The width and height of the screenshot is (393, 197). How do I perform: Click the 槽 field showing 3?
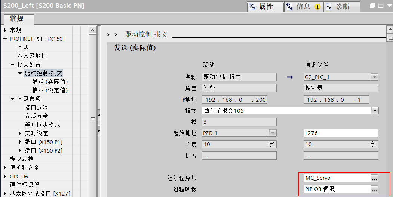tap(239, 122)
